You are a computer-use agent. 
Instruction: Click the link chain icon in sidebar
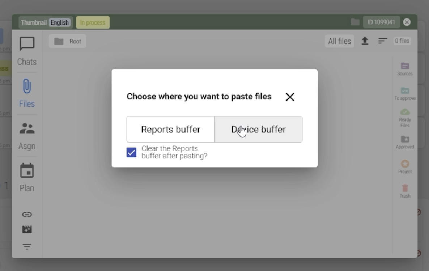point(27,215)
